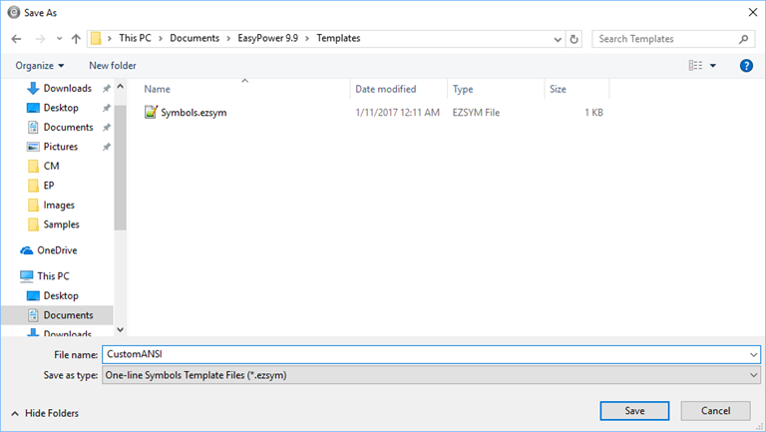Cancel the Save As dialog
This screenshot has width=766, height=432.
coord(715,411)
